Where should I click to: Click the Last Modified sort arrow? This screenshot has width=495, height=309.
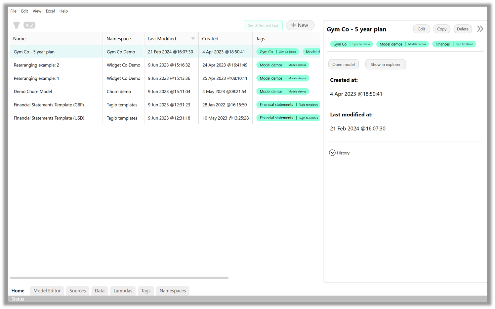[193, 39]
